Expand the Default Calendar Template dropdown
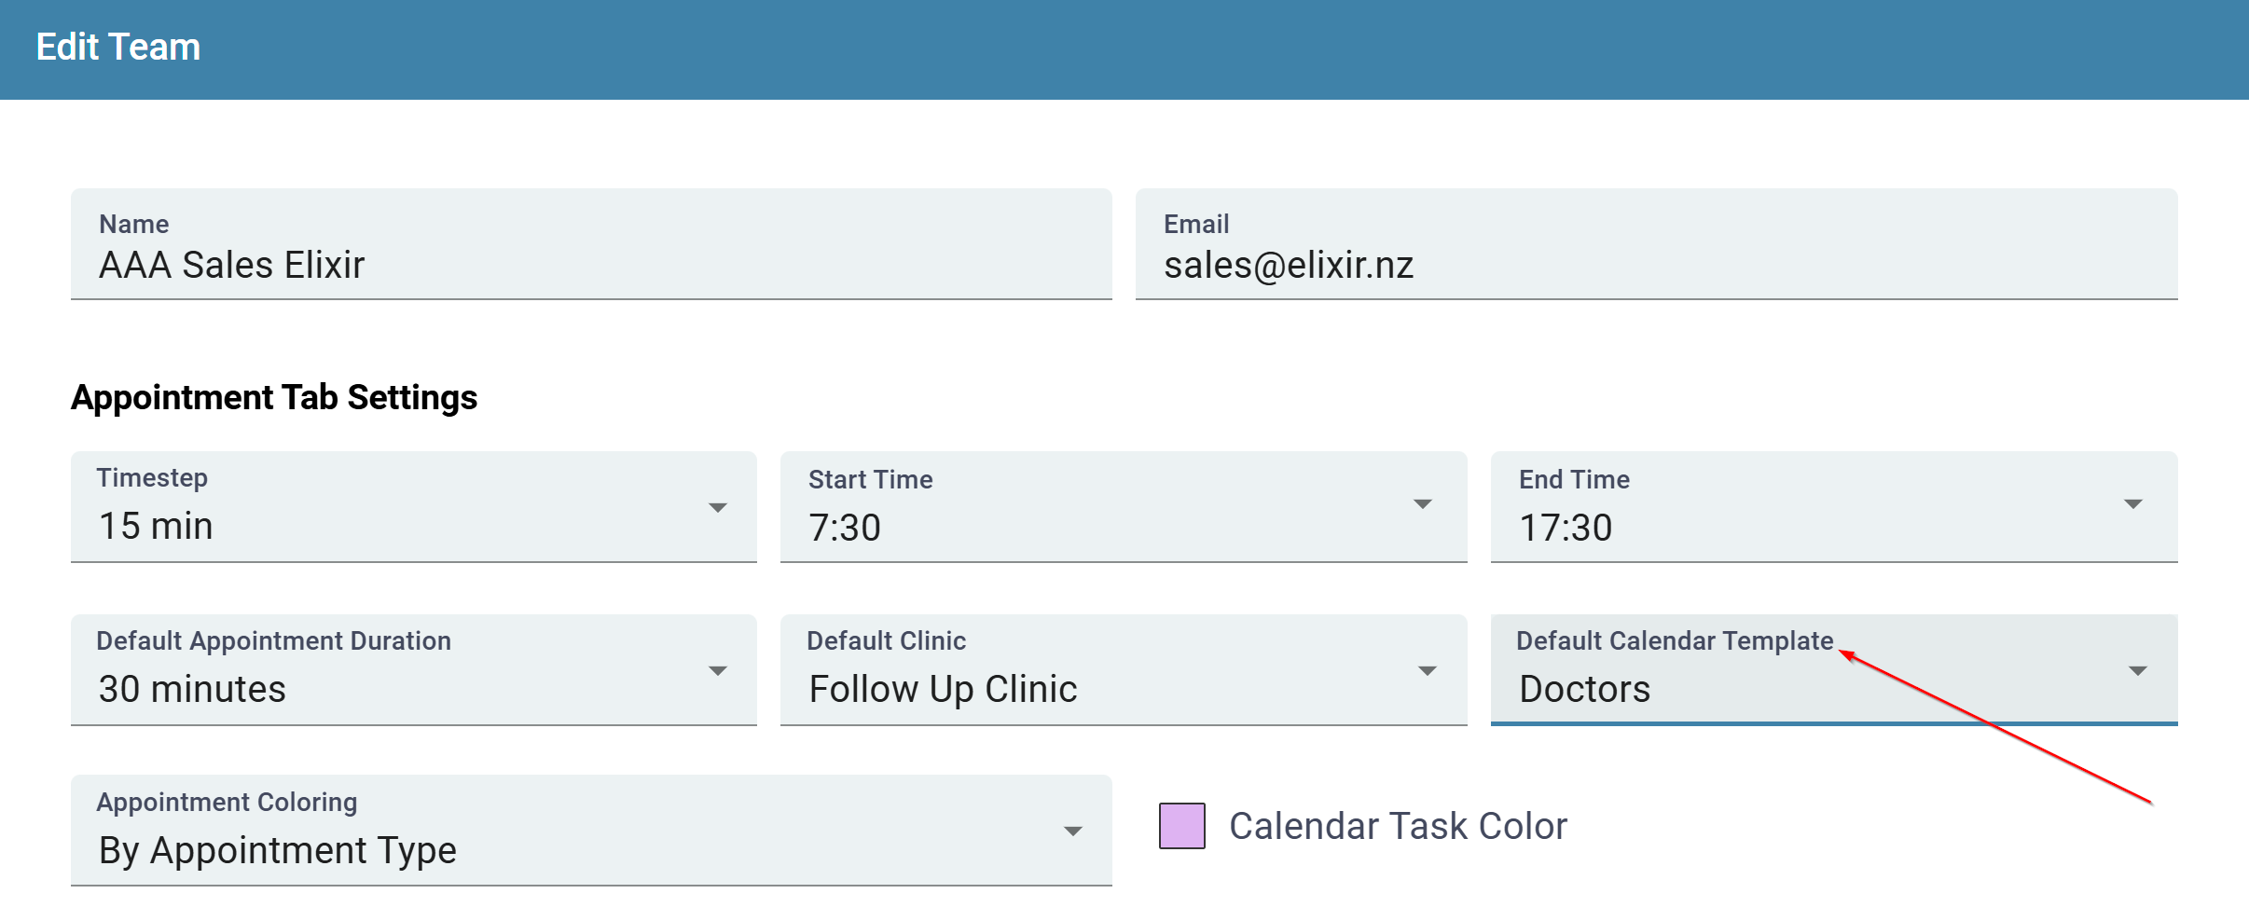 [x=2136, y=669]
